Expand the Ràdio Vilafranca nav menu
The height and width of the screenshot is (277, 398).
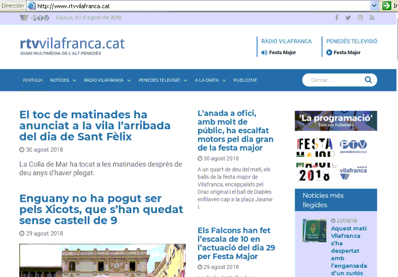coord(107,80)
